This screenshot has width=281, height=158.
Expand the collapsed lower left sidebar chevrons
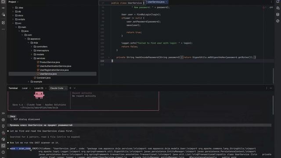(3, 113)
